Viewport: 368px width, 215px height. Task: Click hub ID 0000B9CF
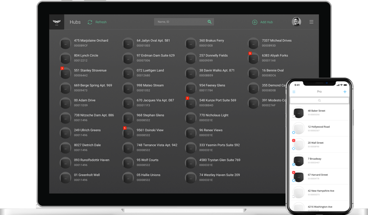[81, 46]
